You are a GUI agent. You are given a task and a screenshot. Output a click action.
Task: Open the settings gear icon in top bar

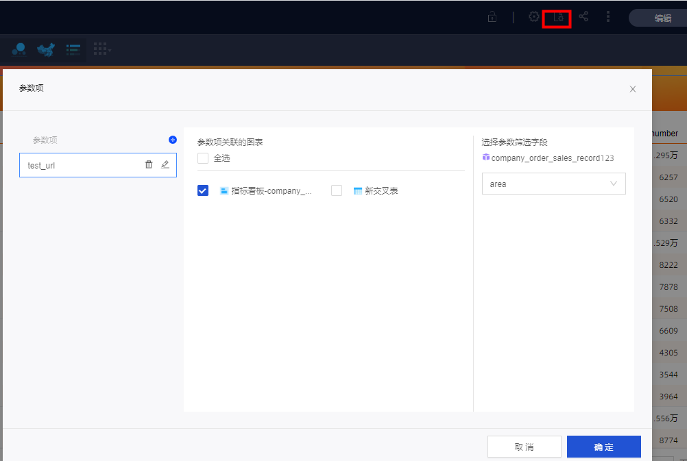(x=533, y=17)
